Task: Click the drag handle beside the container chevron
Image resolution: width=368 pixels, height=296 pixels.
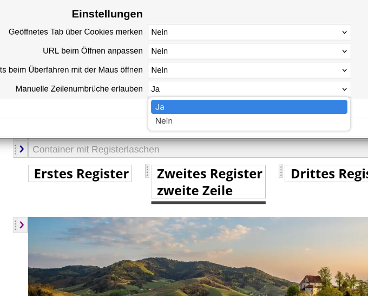Action: [16, 150]
